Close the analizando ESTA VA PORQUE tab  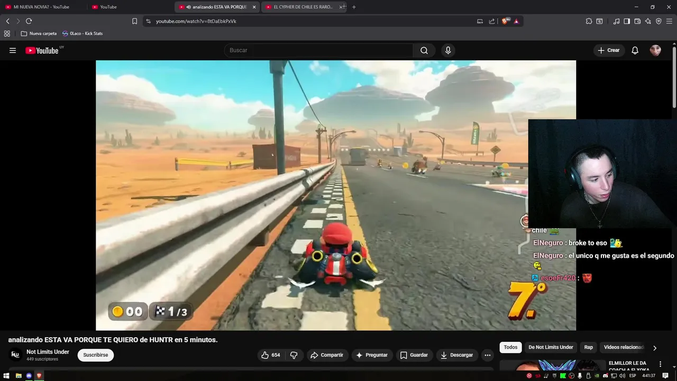254,7
